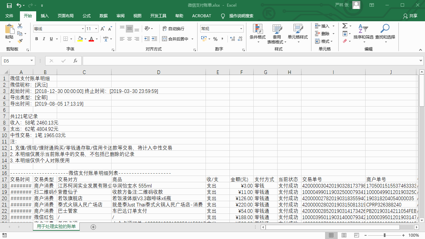Select the 用于处理实验的账单 sheet tab
Viewport: 425px width, 239px height.
[56, 227]
